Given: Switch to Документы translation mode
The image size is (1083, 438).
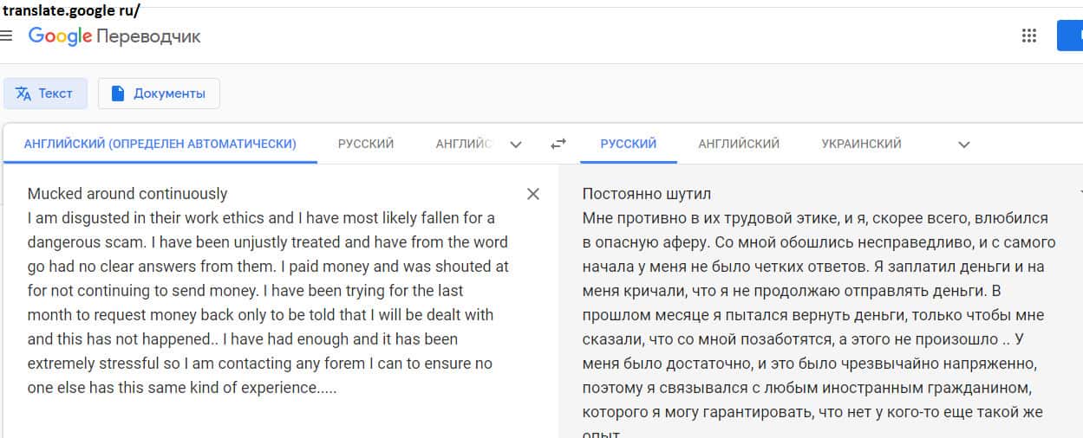Looking at the screenshot, I should (159, 93).
